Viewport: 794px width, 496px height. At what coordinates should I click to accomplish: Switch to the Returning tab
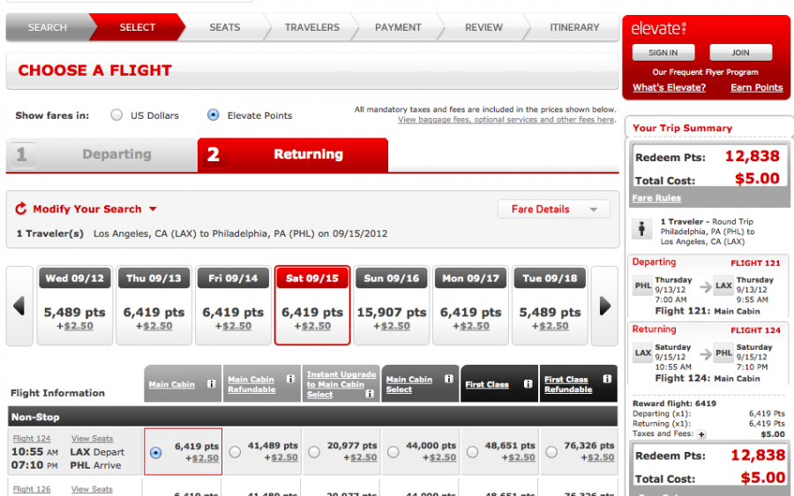[293, 155]
